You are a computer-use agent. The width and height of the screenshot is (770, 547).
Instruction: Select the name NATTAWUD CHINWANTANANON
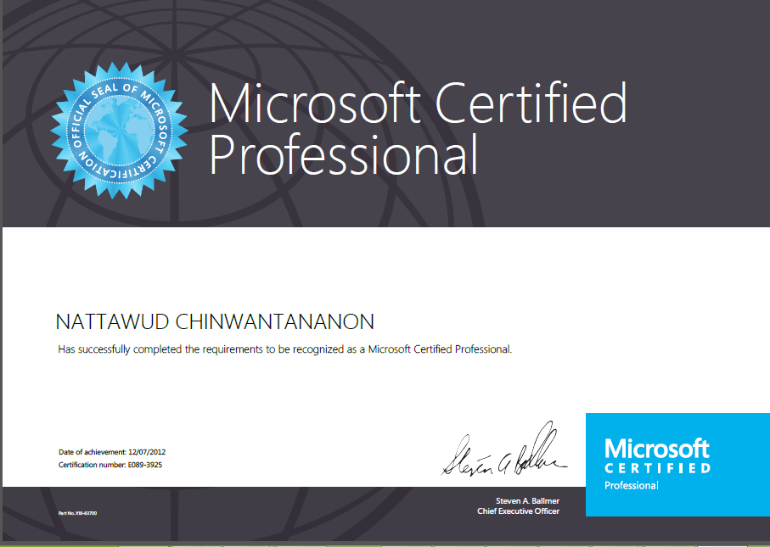[x=215, y=322]
